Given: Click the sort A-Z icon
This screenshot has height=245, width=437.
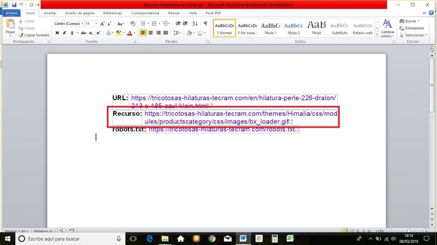Looking at the screenshot, I should (x=195, y=24).
